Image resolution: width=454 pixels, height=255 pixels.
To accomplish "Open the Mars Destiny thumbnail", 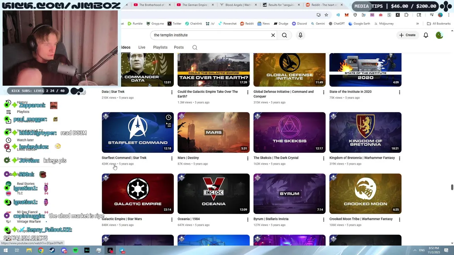I will coord(214,132).
